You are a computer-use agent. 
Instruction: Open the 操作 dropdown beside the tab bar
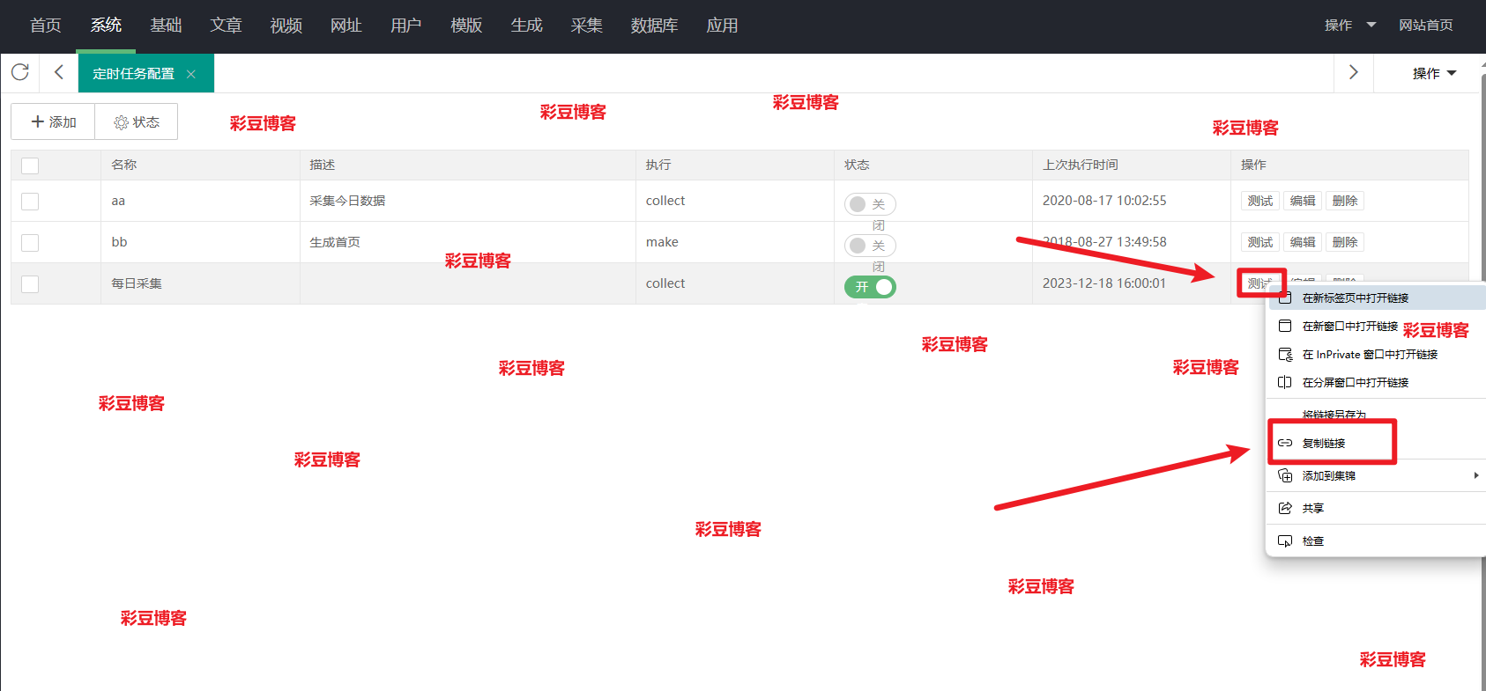pyautogui.click(x=1434, y=73)
